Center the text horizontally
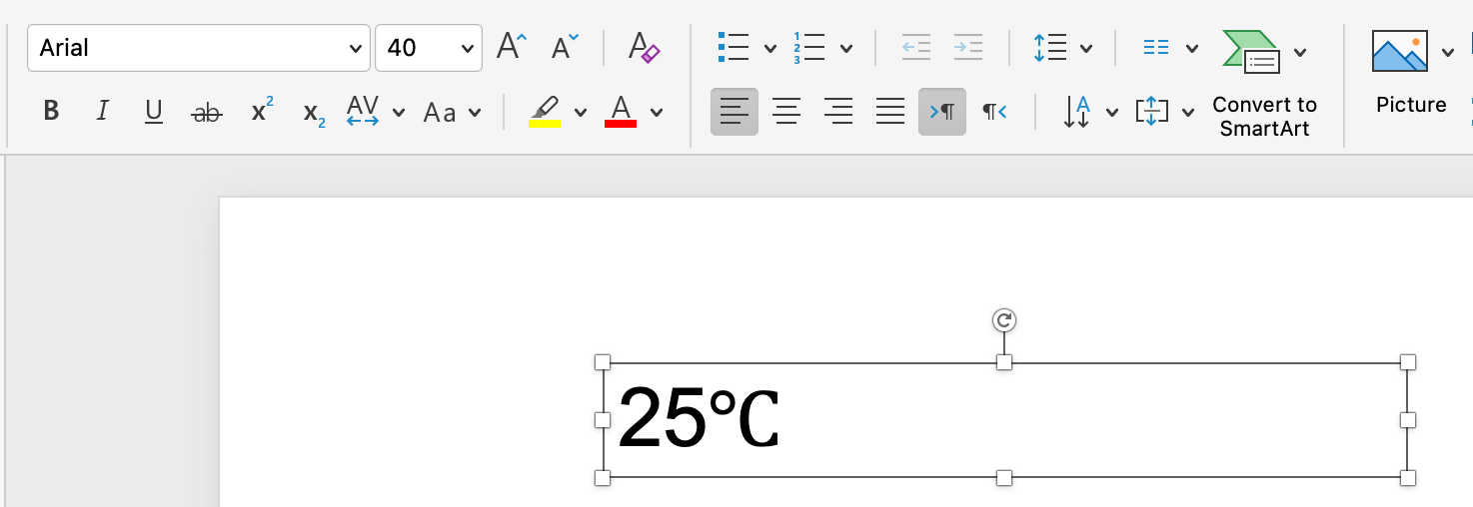This screenshot has width=1473, height=507. click(786, 112)
